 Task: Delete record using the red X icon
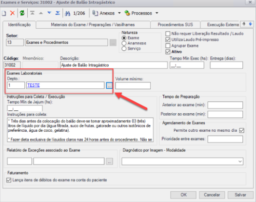pos(12,13)
